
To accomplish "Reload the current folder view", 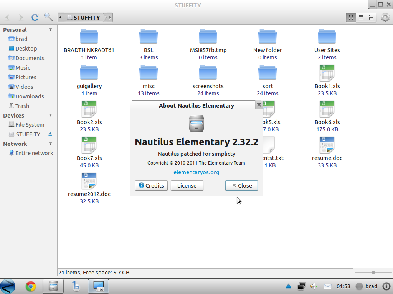I will coord(35,17).
